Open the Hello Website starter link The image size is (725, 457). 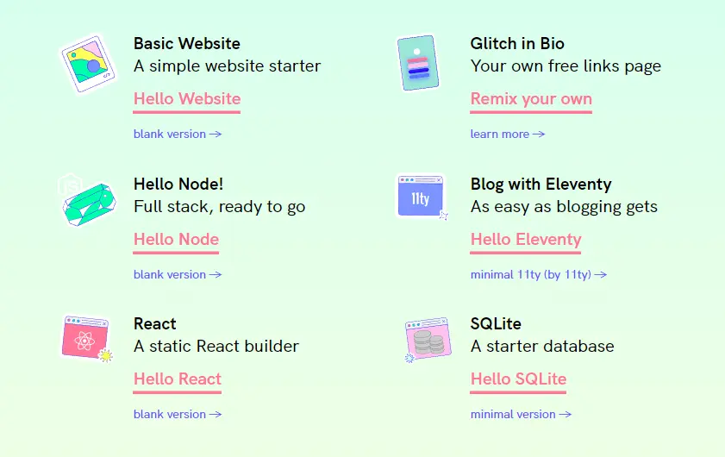pos(187,98)
